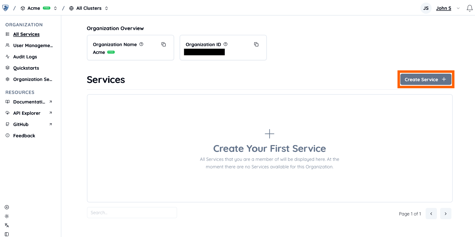Click the external arrow next to API Explorer
The image size is (475, 237).
pos(51,113)
